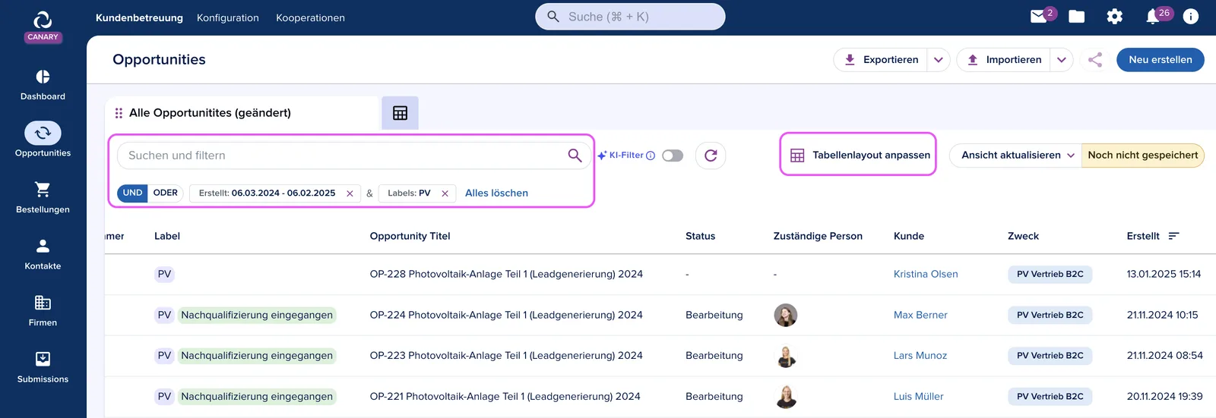This screenshot has width=1216, height=418.
Task: Click the magnifier icon in filter search
Action: (x=575, y=156)
